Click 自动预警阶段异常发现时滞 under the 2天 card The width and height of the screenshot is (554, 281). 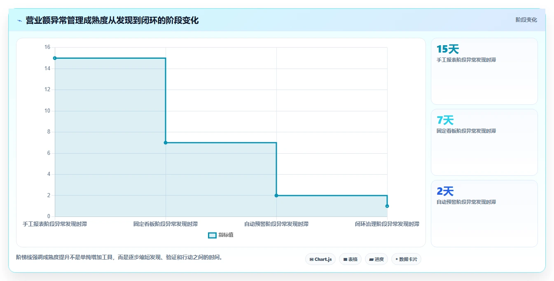[466, 202]
